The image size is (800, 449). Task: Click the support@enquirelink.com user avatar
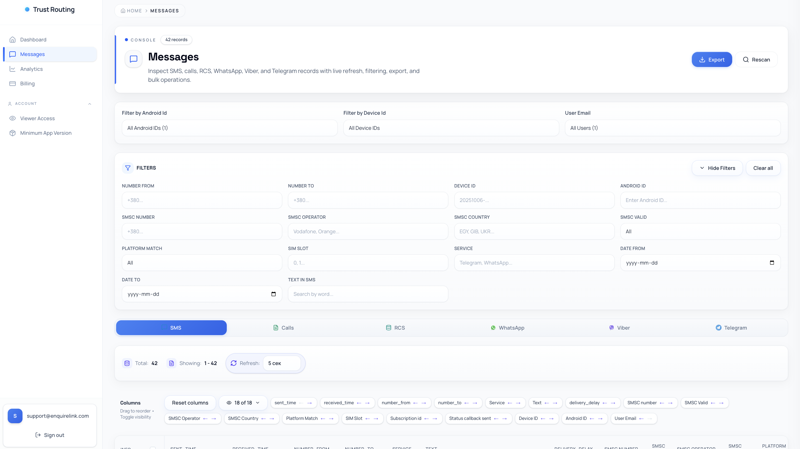coord(15,416)
